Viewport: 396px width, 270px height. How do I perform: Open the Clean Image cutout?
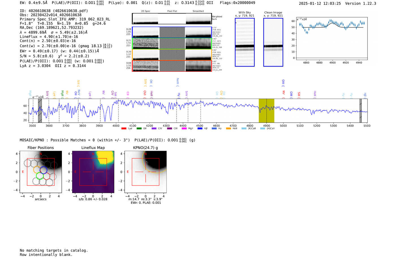point(273,42)
